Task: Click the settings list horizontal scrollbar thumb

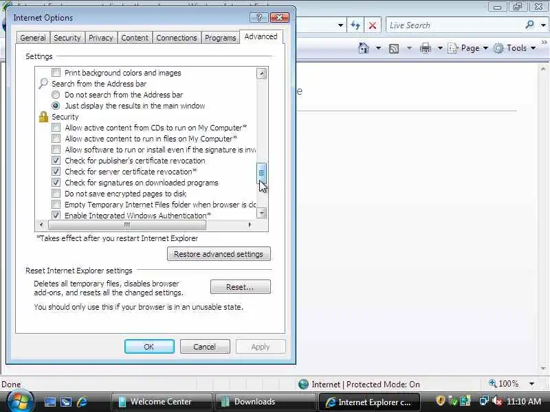Action: click(x=127, y=225)
